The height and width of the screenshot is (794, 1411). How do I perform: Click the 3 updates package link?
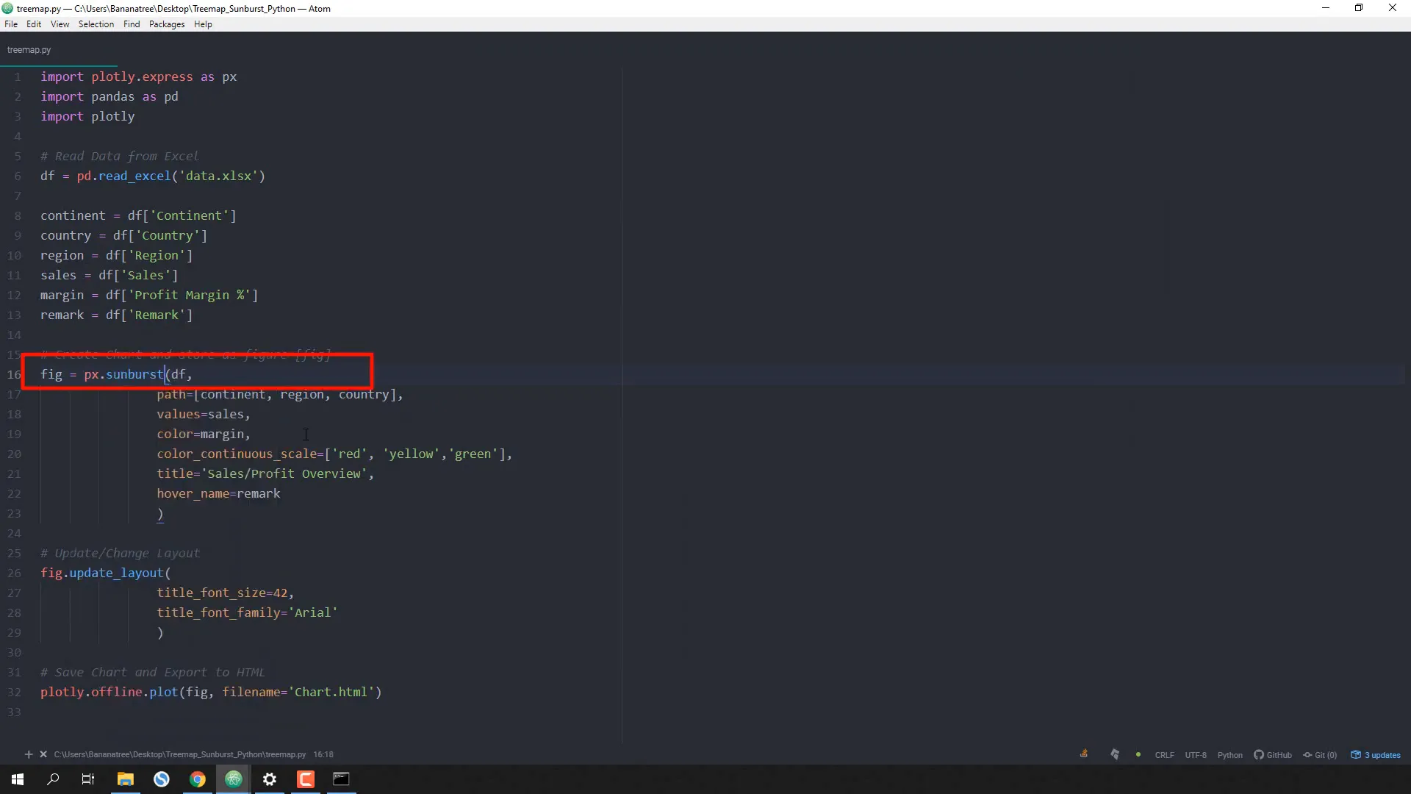[1376, 755]
